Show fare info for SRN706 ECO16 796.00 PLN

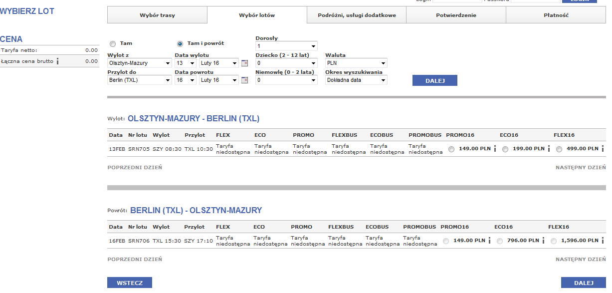[544, 241]
